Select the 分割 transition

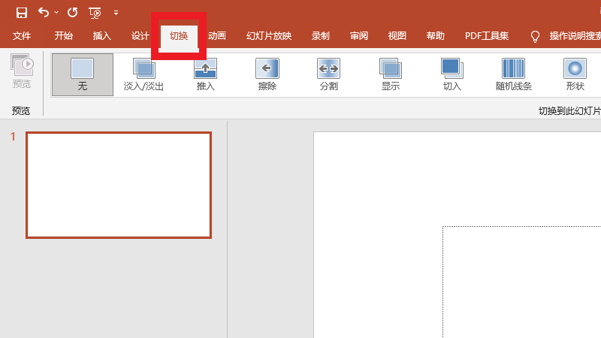328,74
